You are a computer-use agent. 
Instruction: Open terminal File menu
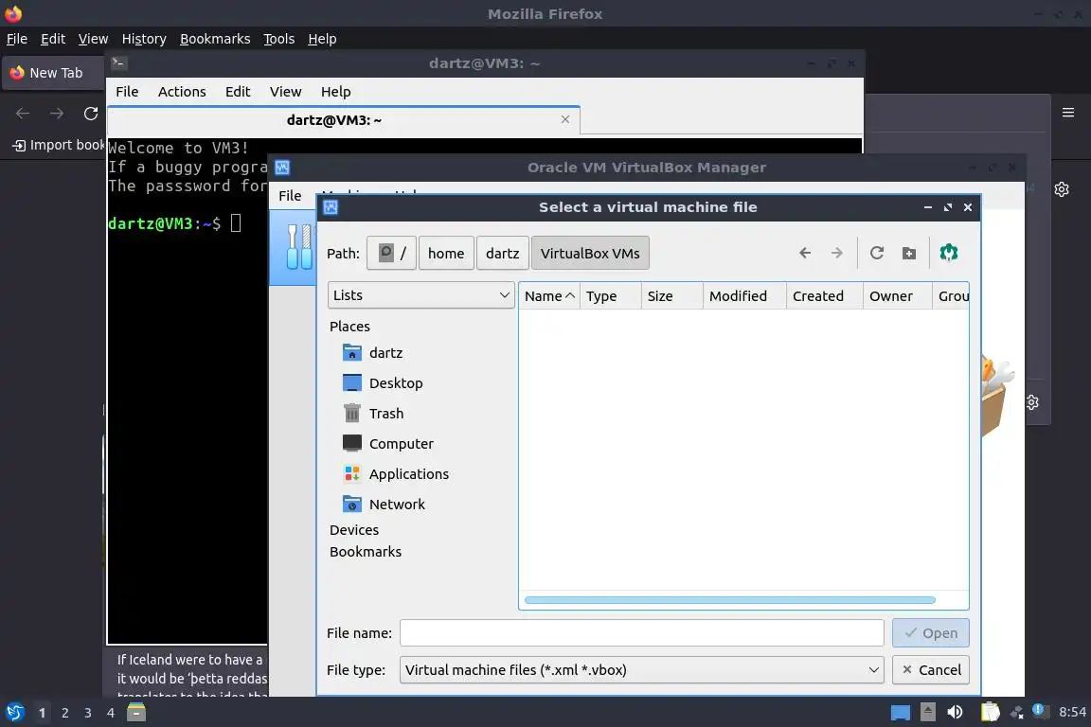pos(127,92)
